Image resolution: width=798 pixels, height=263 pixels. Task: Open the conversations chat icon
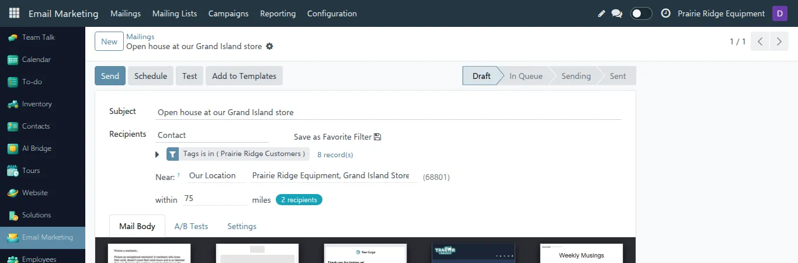(x=617, y=13)
